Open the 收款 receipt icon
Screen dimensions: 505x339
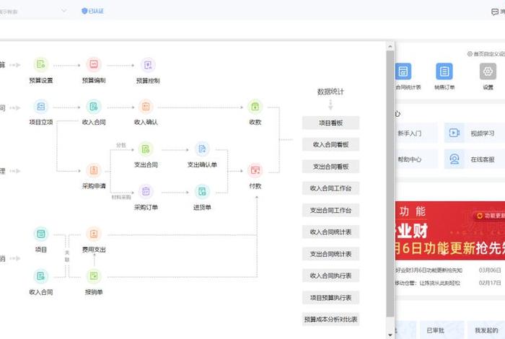255,107
